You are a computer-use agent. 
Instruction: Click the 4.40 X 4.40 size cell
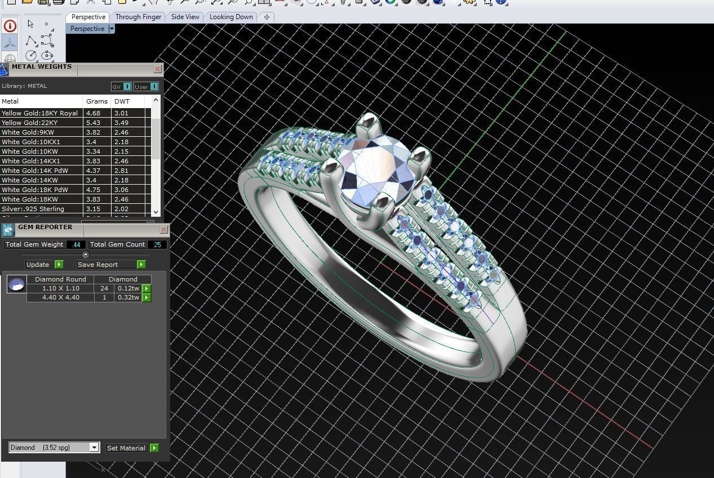tap(60, 297)
